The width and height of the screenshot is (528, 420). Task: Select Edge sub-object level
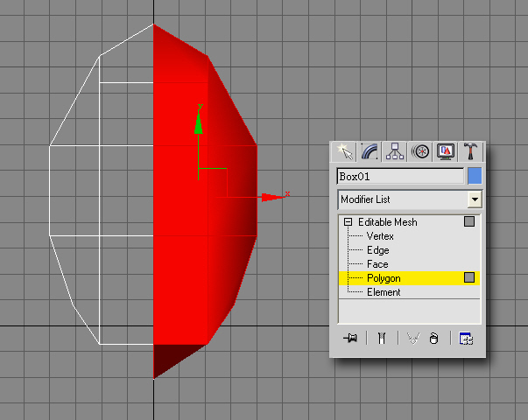click(377, 250)
